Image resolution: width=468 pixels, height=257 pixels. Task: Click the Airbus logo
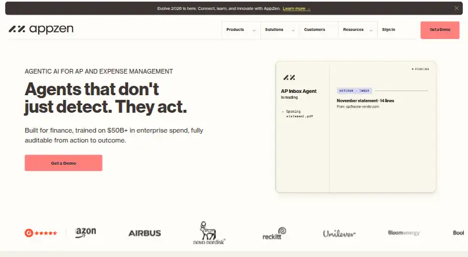click(144, 233)
